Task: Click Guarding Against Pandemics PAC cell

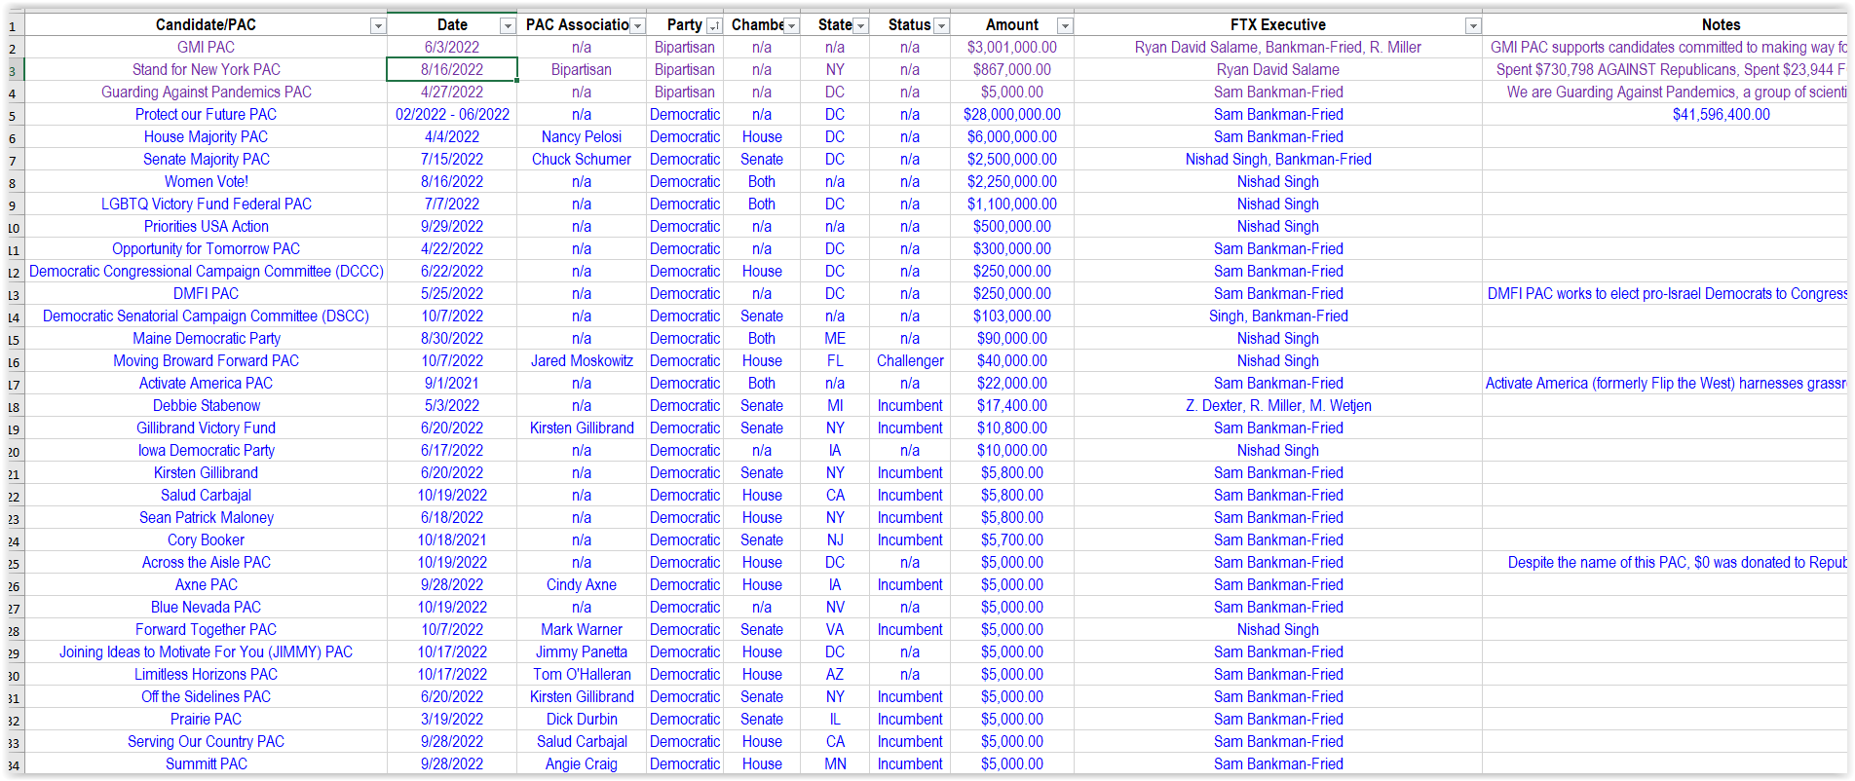Action: pos(206,93)
